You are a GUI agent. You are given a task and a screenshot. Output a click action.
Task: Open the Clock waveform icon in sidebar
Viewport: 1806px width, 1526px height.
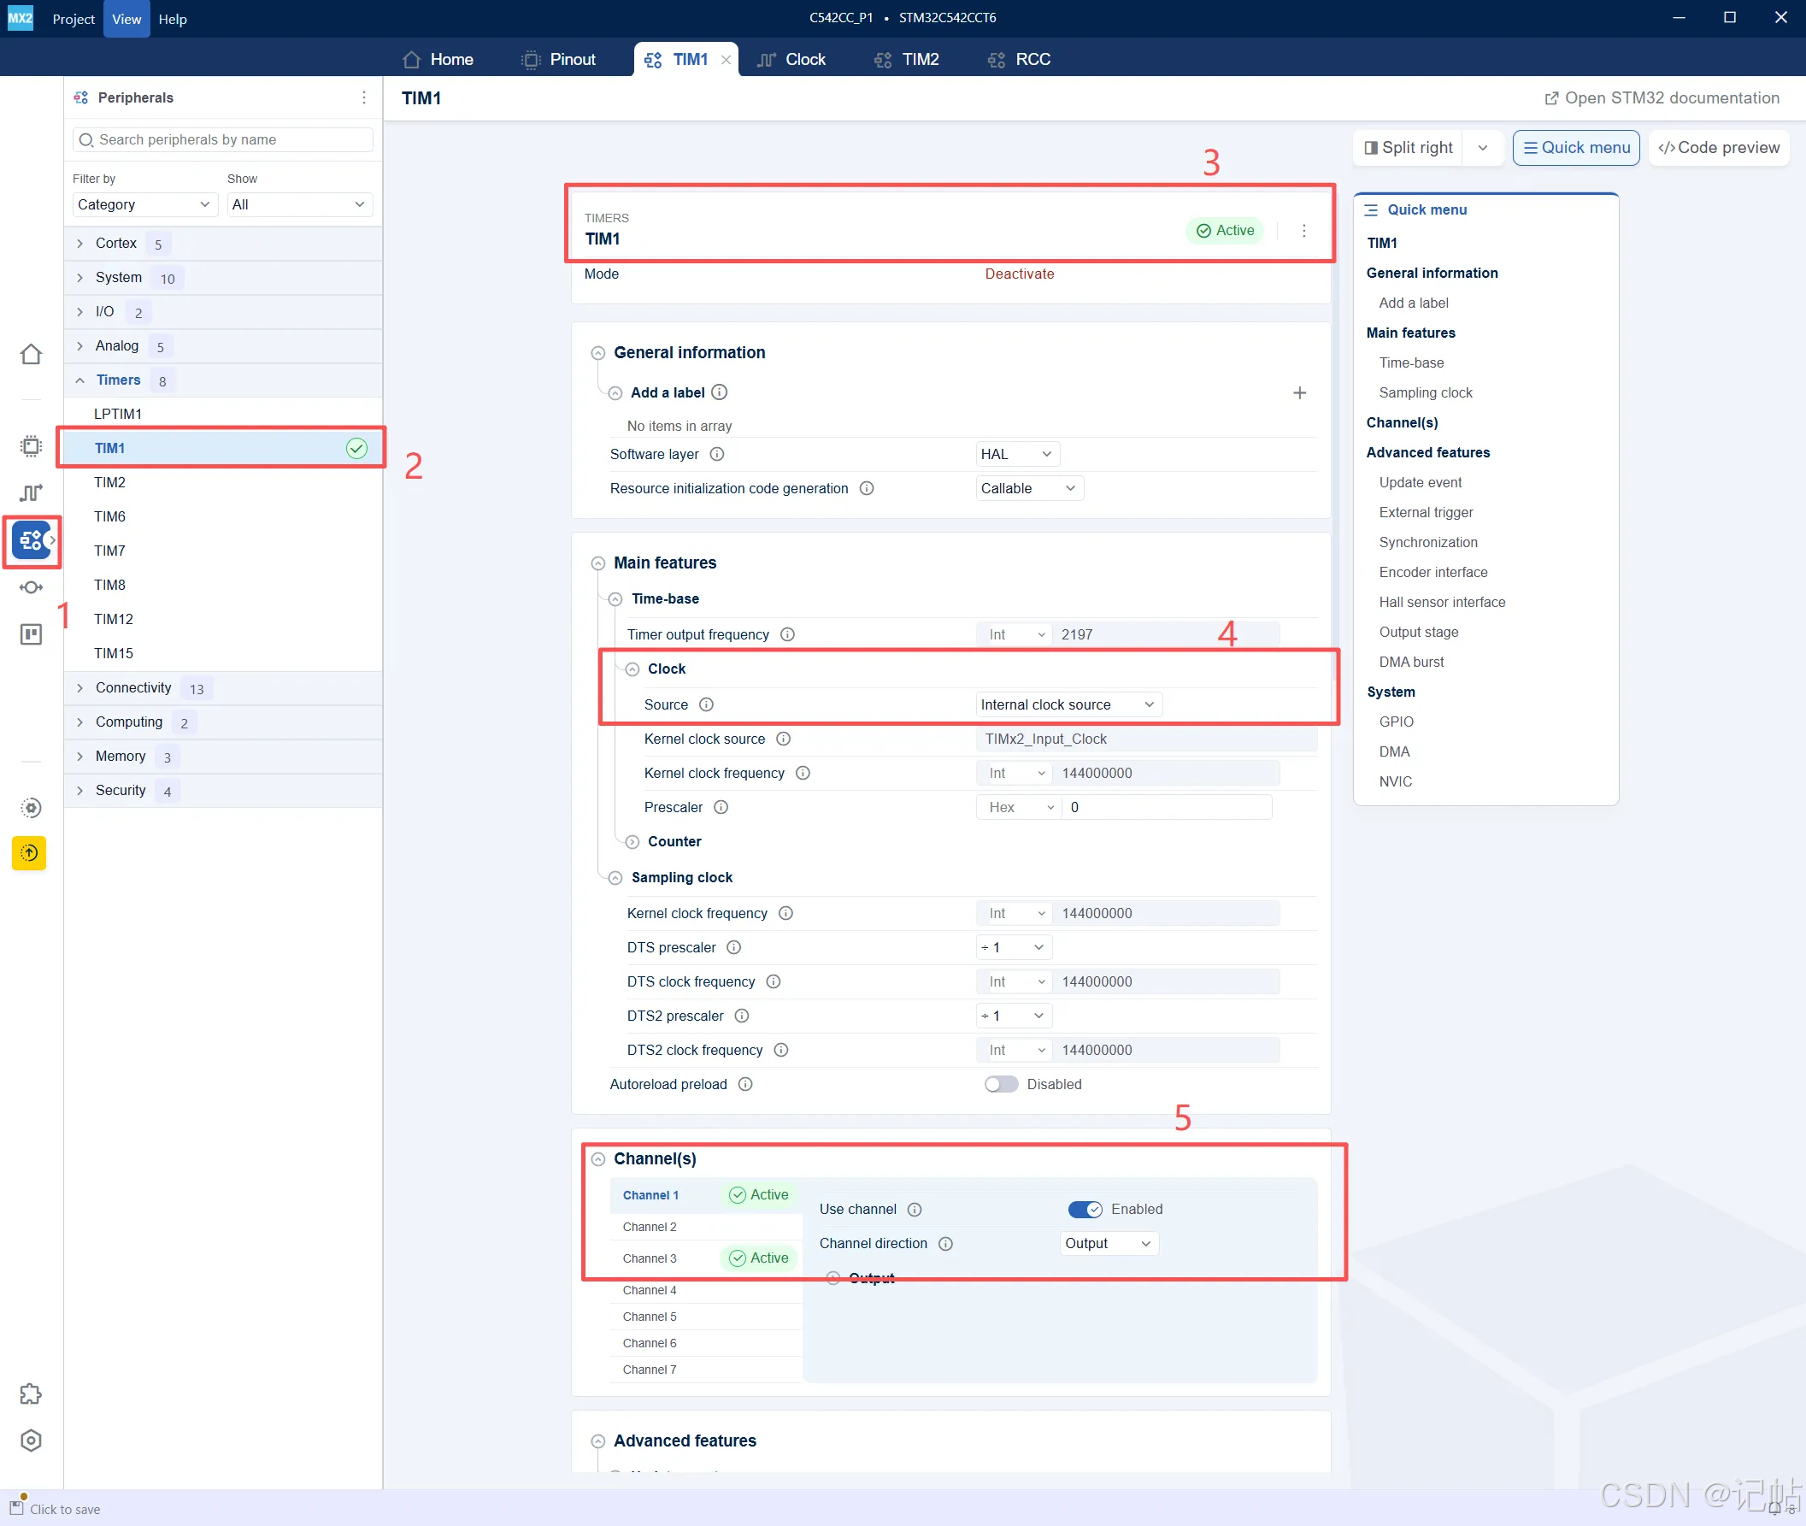[31, 492]
